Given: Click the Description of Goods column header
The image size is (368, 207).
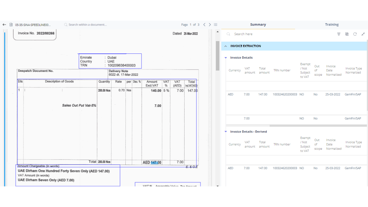Looking at the screenshot, I should [59, 81].
